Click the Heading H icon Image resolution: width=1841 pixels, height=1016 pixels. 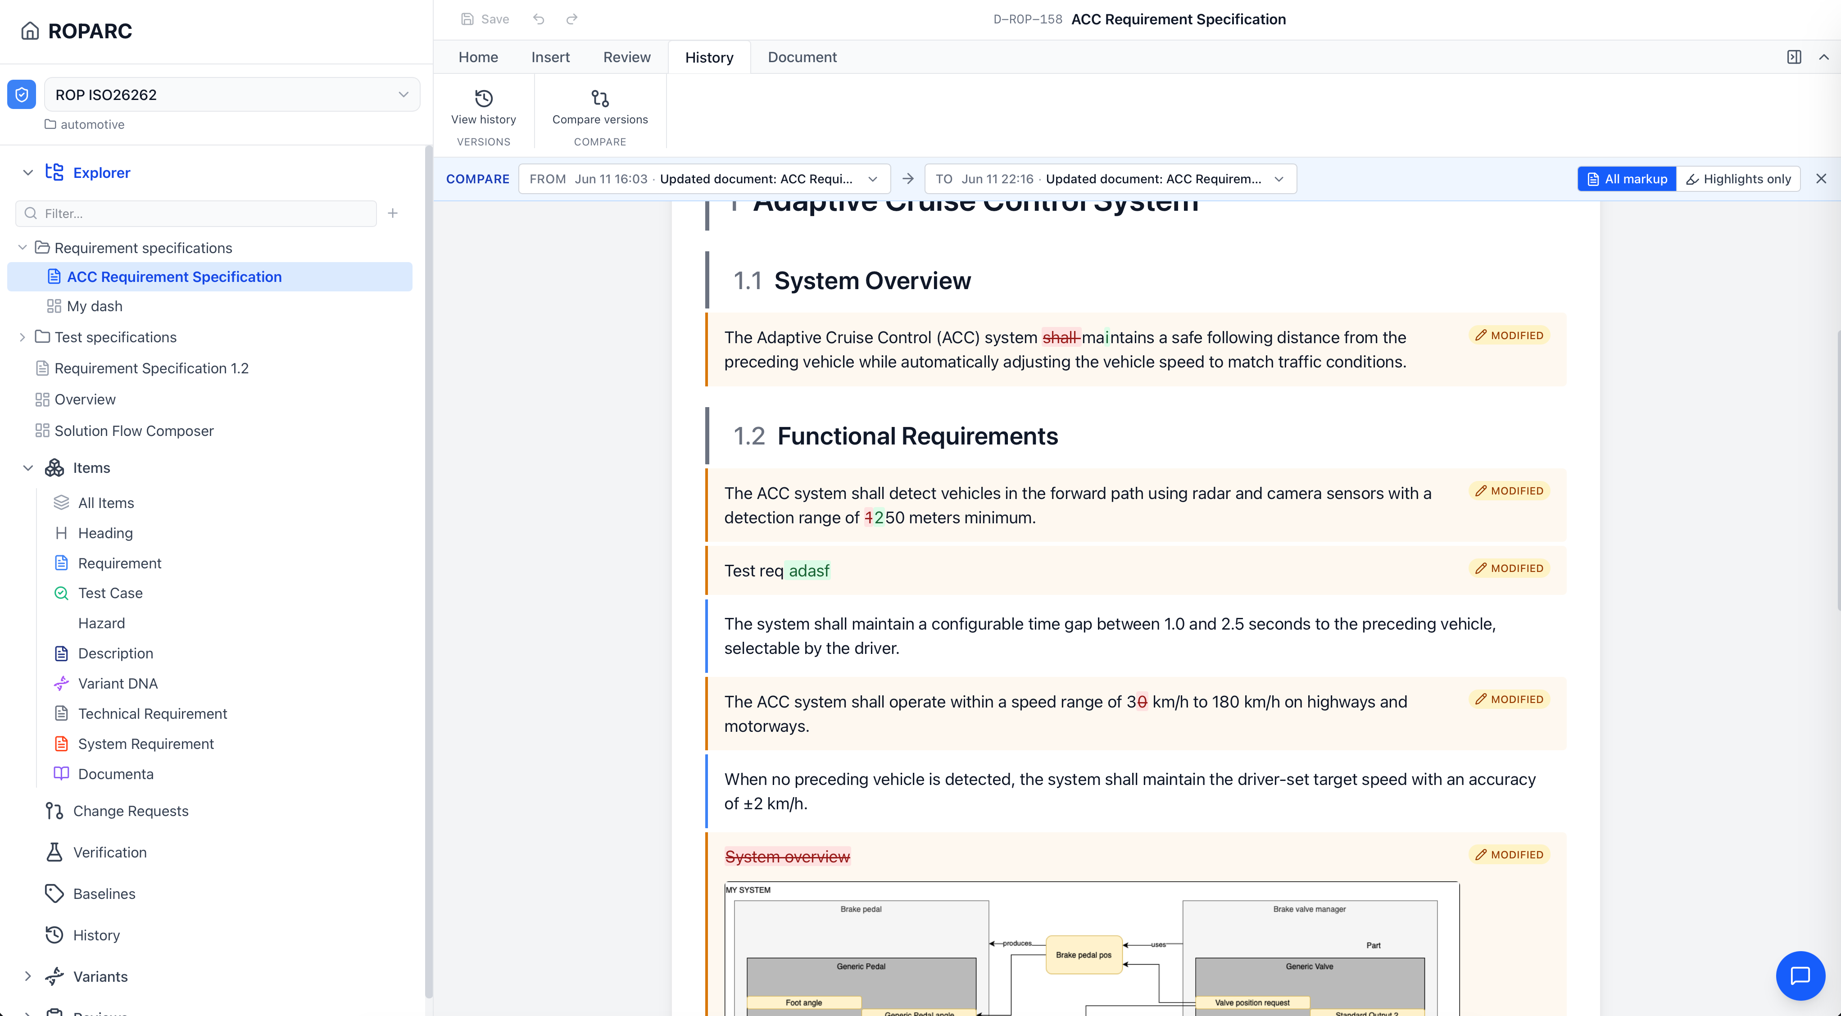61,533
